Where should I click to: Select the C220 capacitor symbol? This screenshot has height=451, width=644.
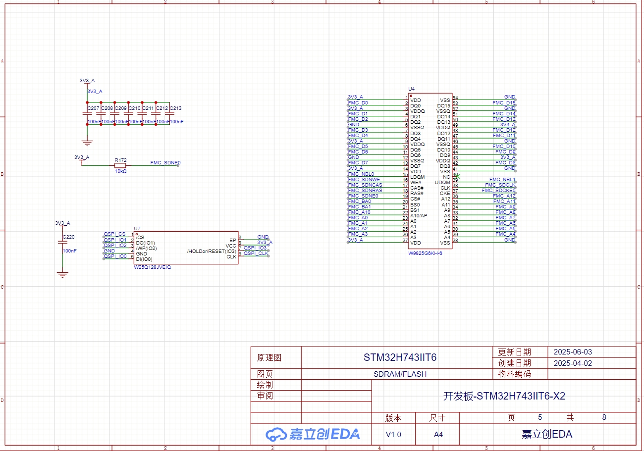(x=62, y=243)
